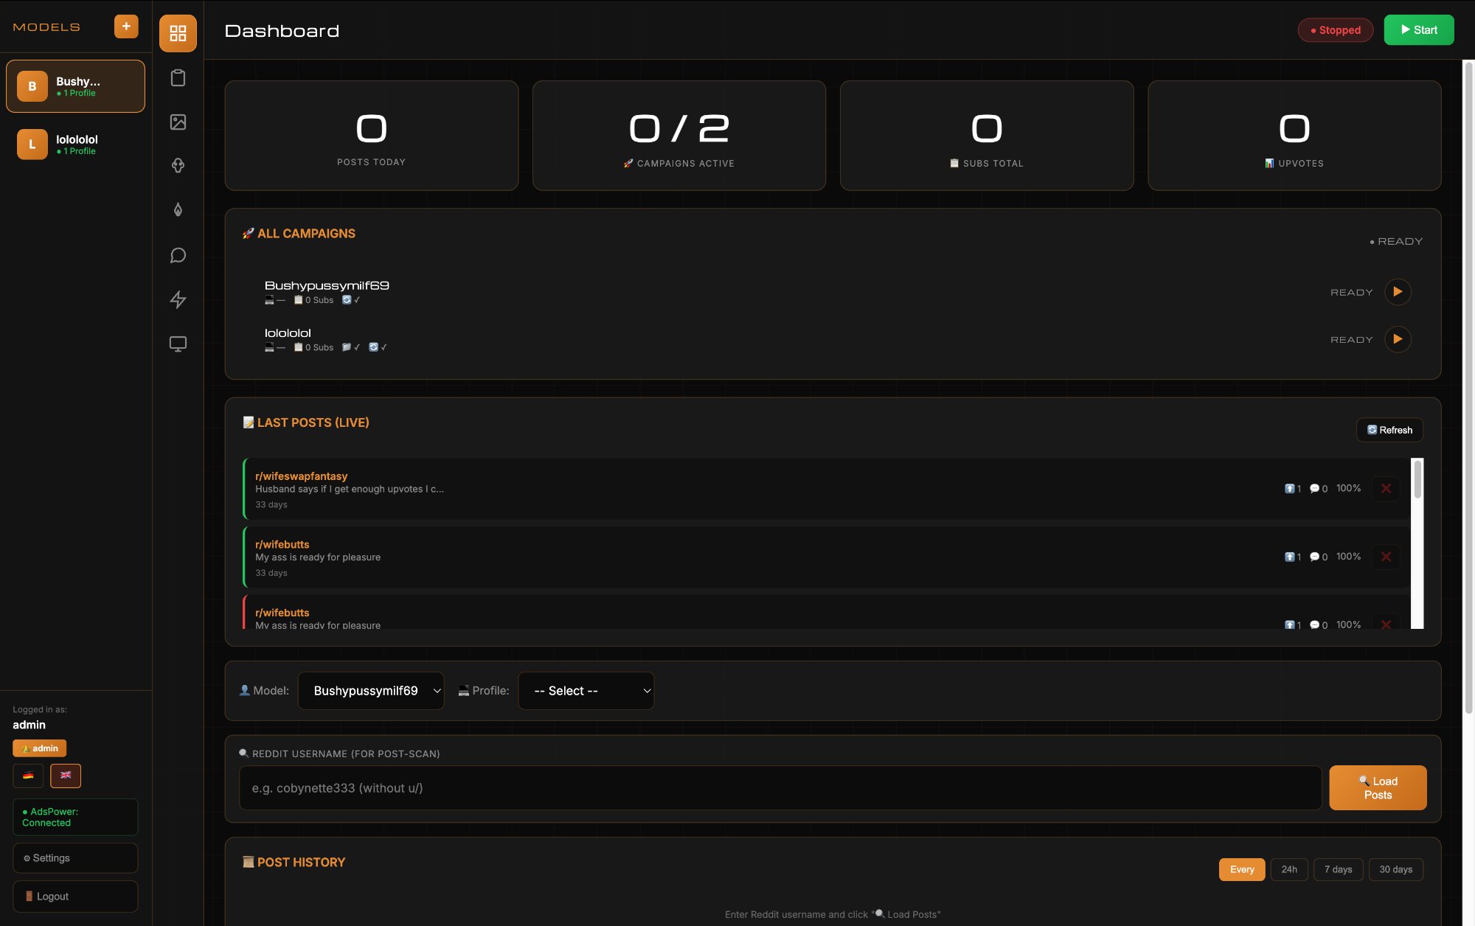The image size is (1475, 926).
Task: Click the chat bubble sidebar icon
Action: (x=177, y=255)
